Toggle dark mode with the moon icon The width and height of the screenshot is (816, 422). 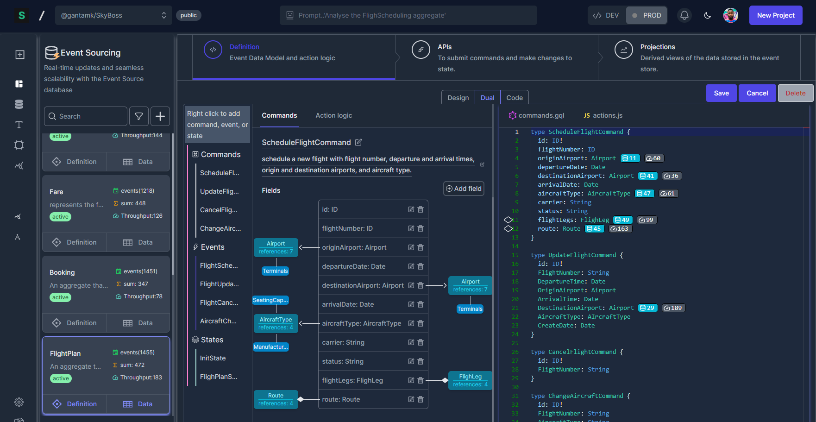(x=707, y=15)
